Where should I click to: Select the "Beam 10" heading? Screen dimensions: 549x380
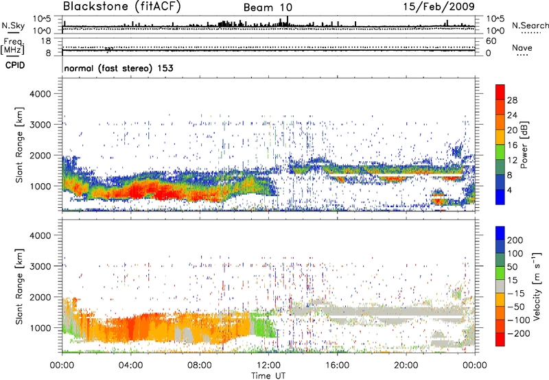tap(268, 8)
